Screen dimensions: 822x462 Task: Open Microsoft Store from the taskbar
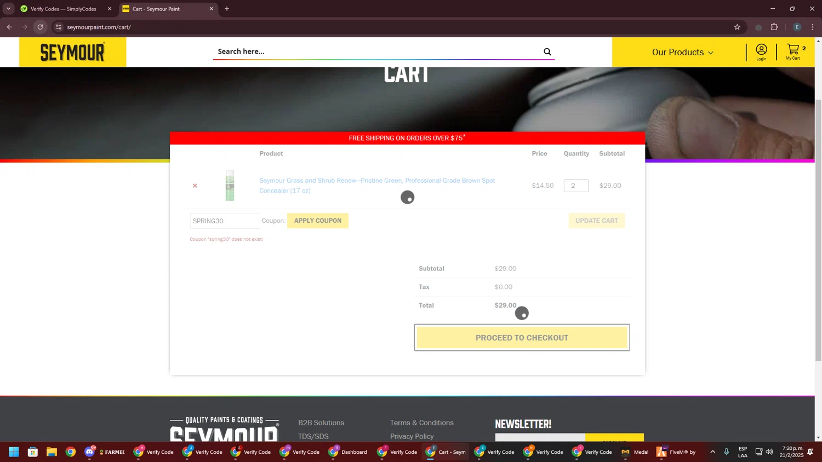click(x=33, y=452)
